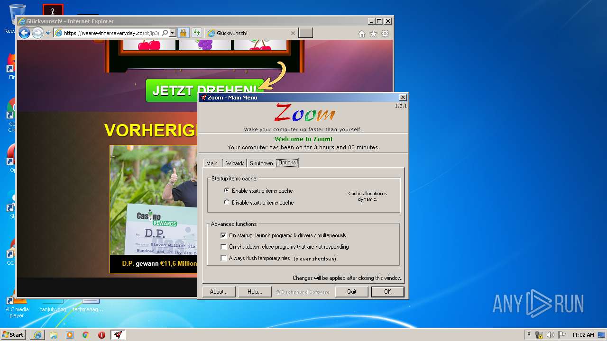Select the canjuly.png desktop file

(53, 305)
